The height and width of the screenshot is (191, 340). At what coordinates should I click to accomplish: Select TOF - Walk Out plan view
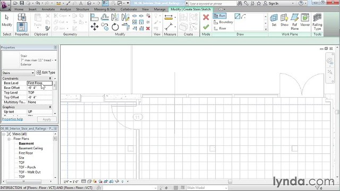coord(30,172)
